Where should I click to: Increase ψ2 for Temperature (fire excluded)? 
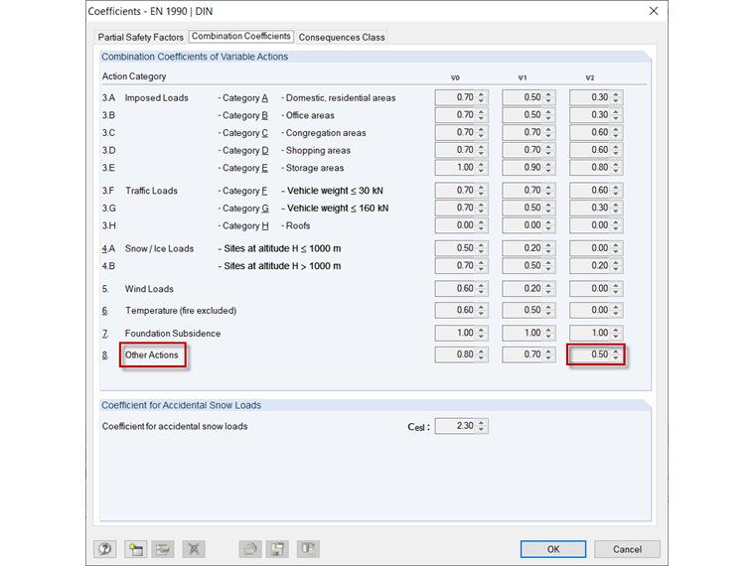(x=616, y=307)
